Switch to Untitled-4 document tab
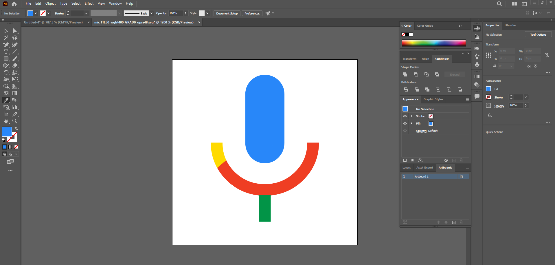555x265 pixels. click(x=53, y=22)
